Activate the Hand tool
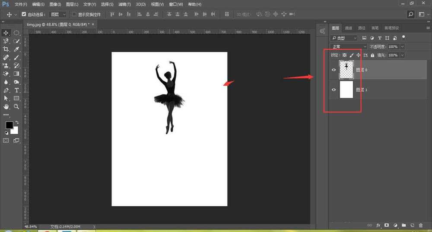 point(6,106)
